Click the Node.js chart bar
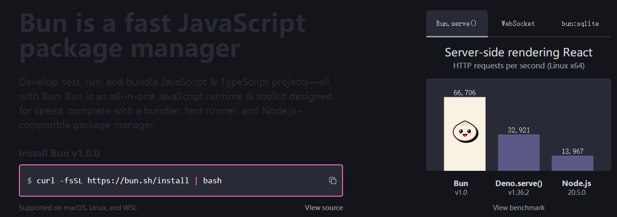The image size is (617, 217). click(x=572, y=163)
